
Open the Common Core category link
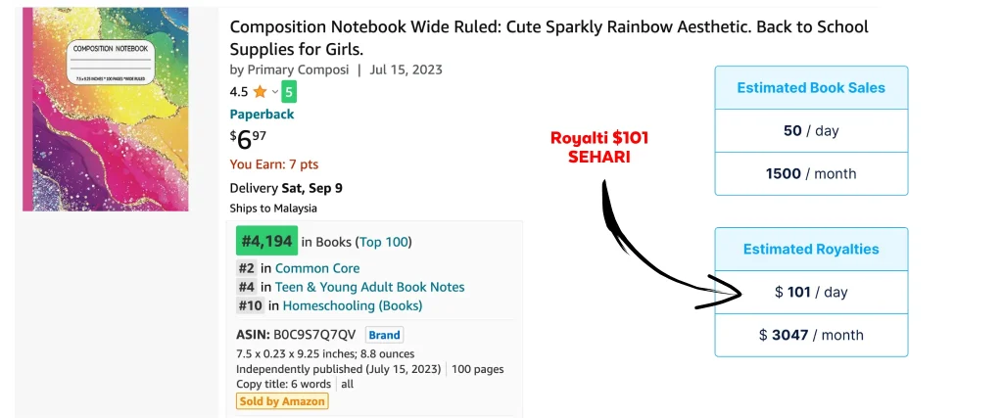pos(317,268)
